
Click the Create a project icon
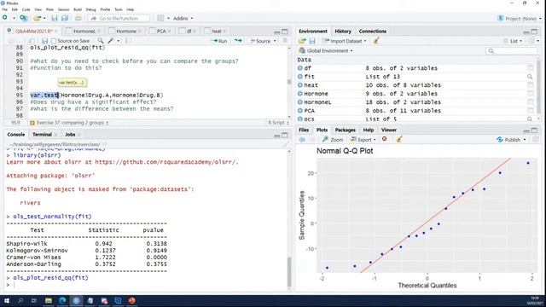coord(23,18)
